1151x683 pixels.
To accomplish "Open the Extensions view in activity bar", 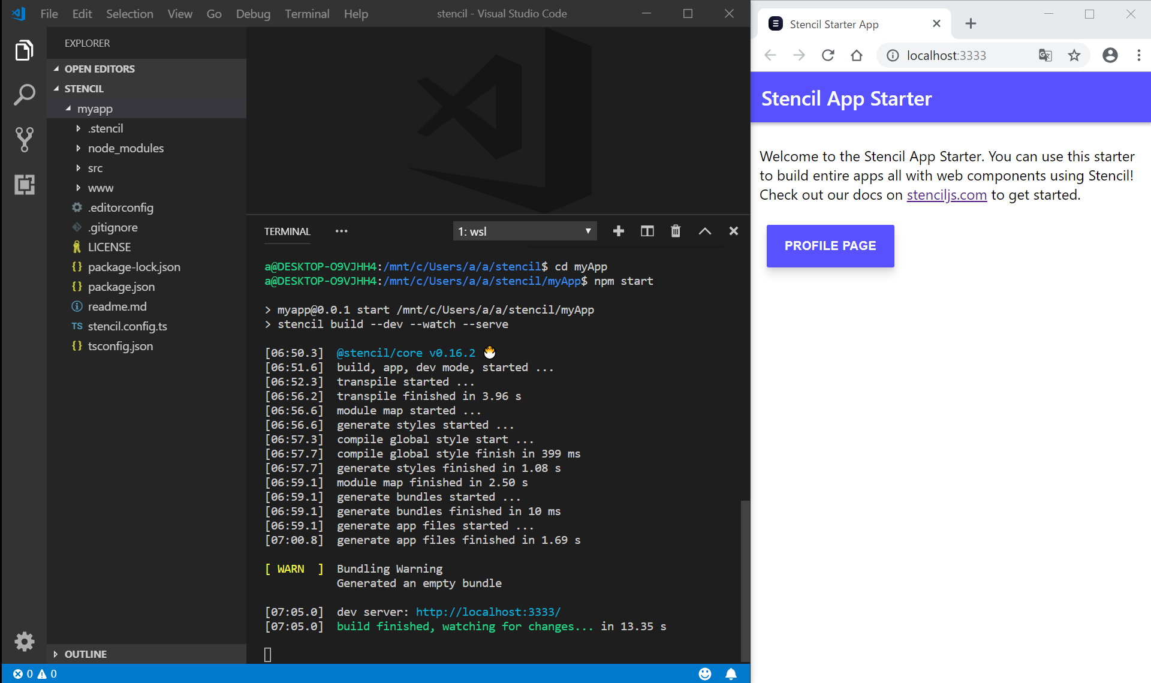I will (24, 184).
